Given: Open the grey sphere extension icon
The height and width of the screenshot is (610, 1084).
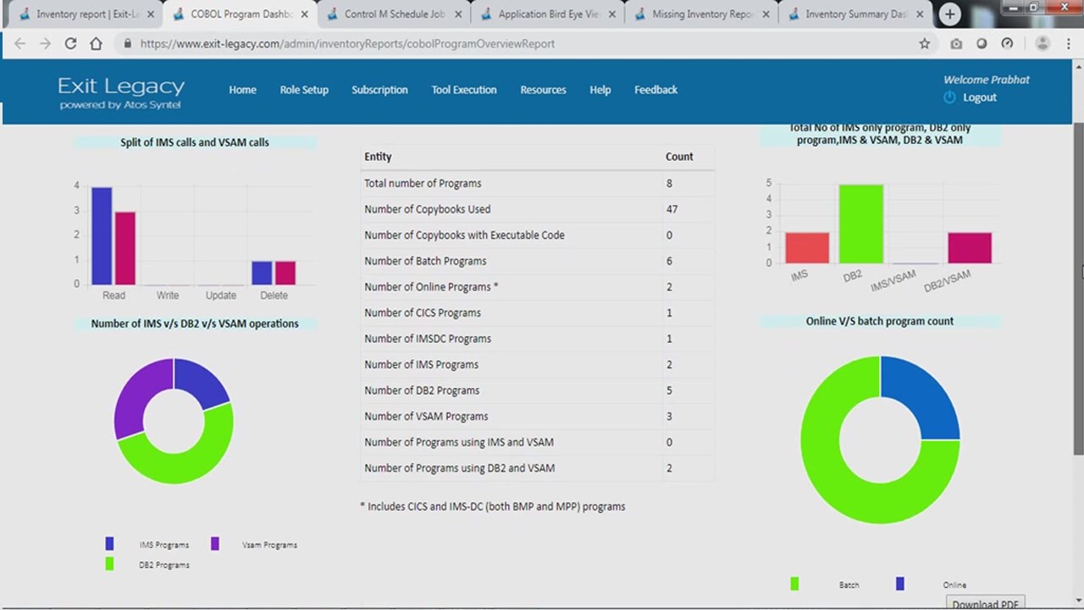Looking at the screenshot, I should (982, 43).
